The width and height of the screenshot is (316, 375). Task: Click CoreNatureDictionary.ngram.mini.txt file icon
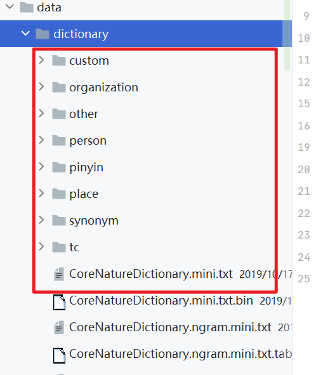pos(59,327)
